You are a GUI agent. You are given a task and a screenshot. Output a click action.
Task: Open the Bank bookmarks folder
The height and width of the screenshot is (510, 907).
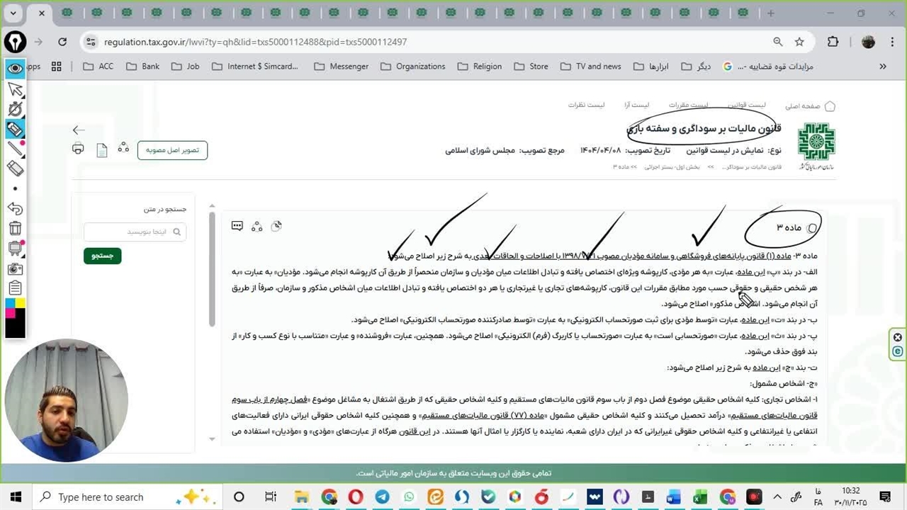pyautogui.click(x=142, y=67)
